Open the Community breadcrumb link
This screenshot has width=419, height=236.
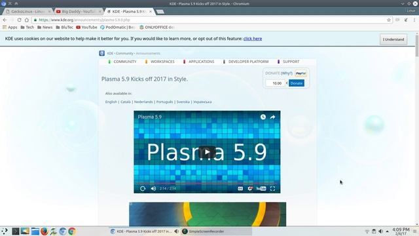(x=124, y=54)
